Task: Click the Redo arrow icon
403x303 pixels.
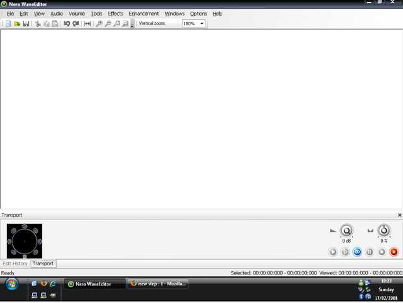Action: tap(75, 23)
